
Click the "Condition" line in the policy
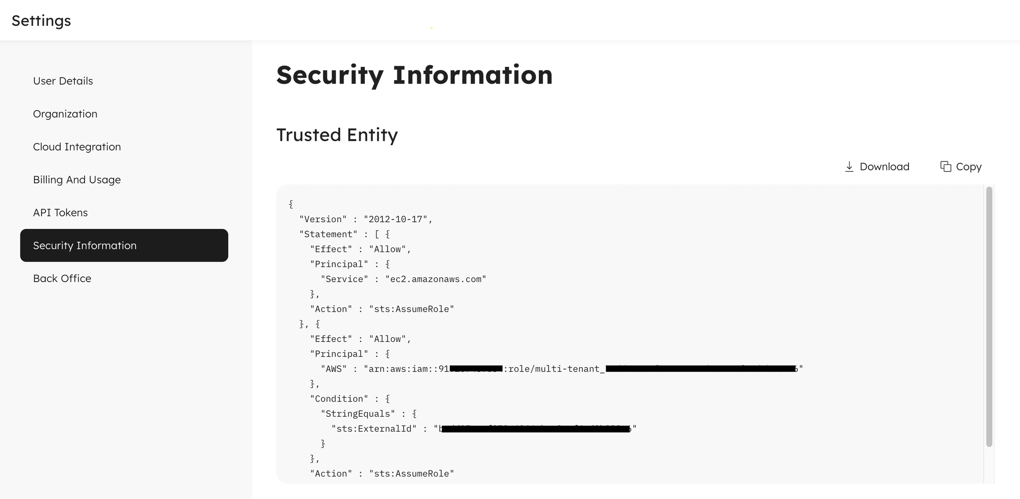pyautogui.click(x=350, y=399)
